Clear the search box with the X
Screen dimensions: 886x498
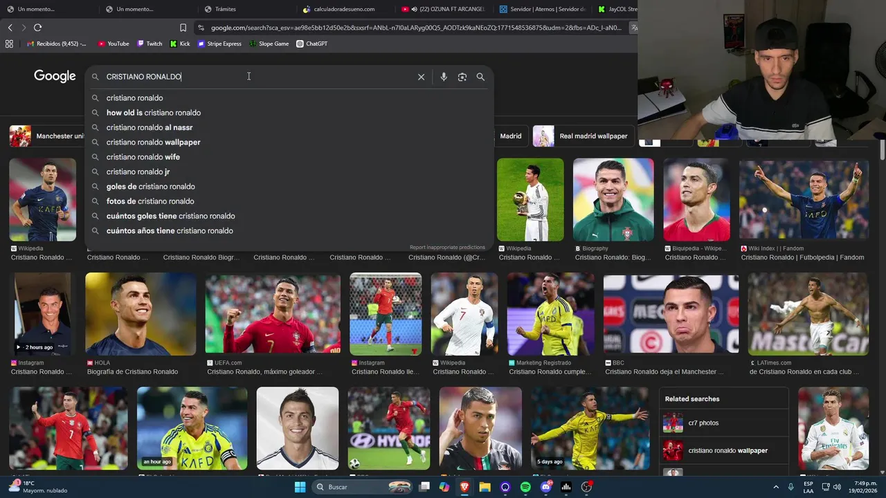coord(421,77)
